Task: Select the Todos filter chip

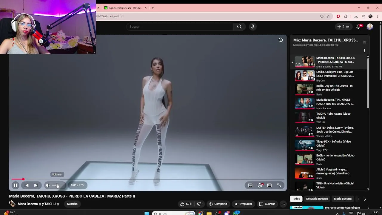Action: pyautogui.click(x=296, y=199)
